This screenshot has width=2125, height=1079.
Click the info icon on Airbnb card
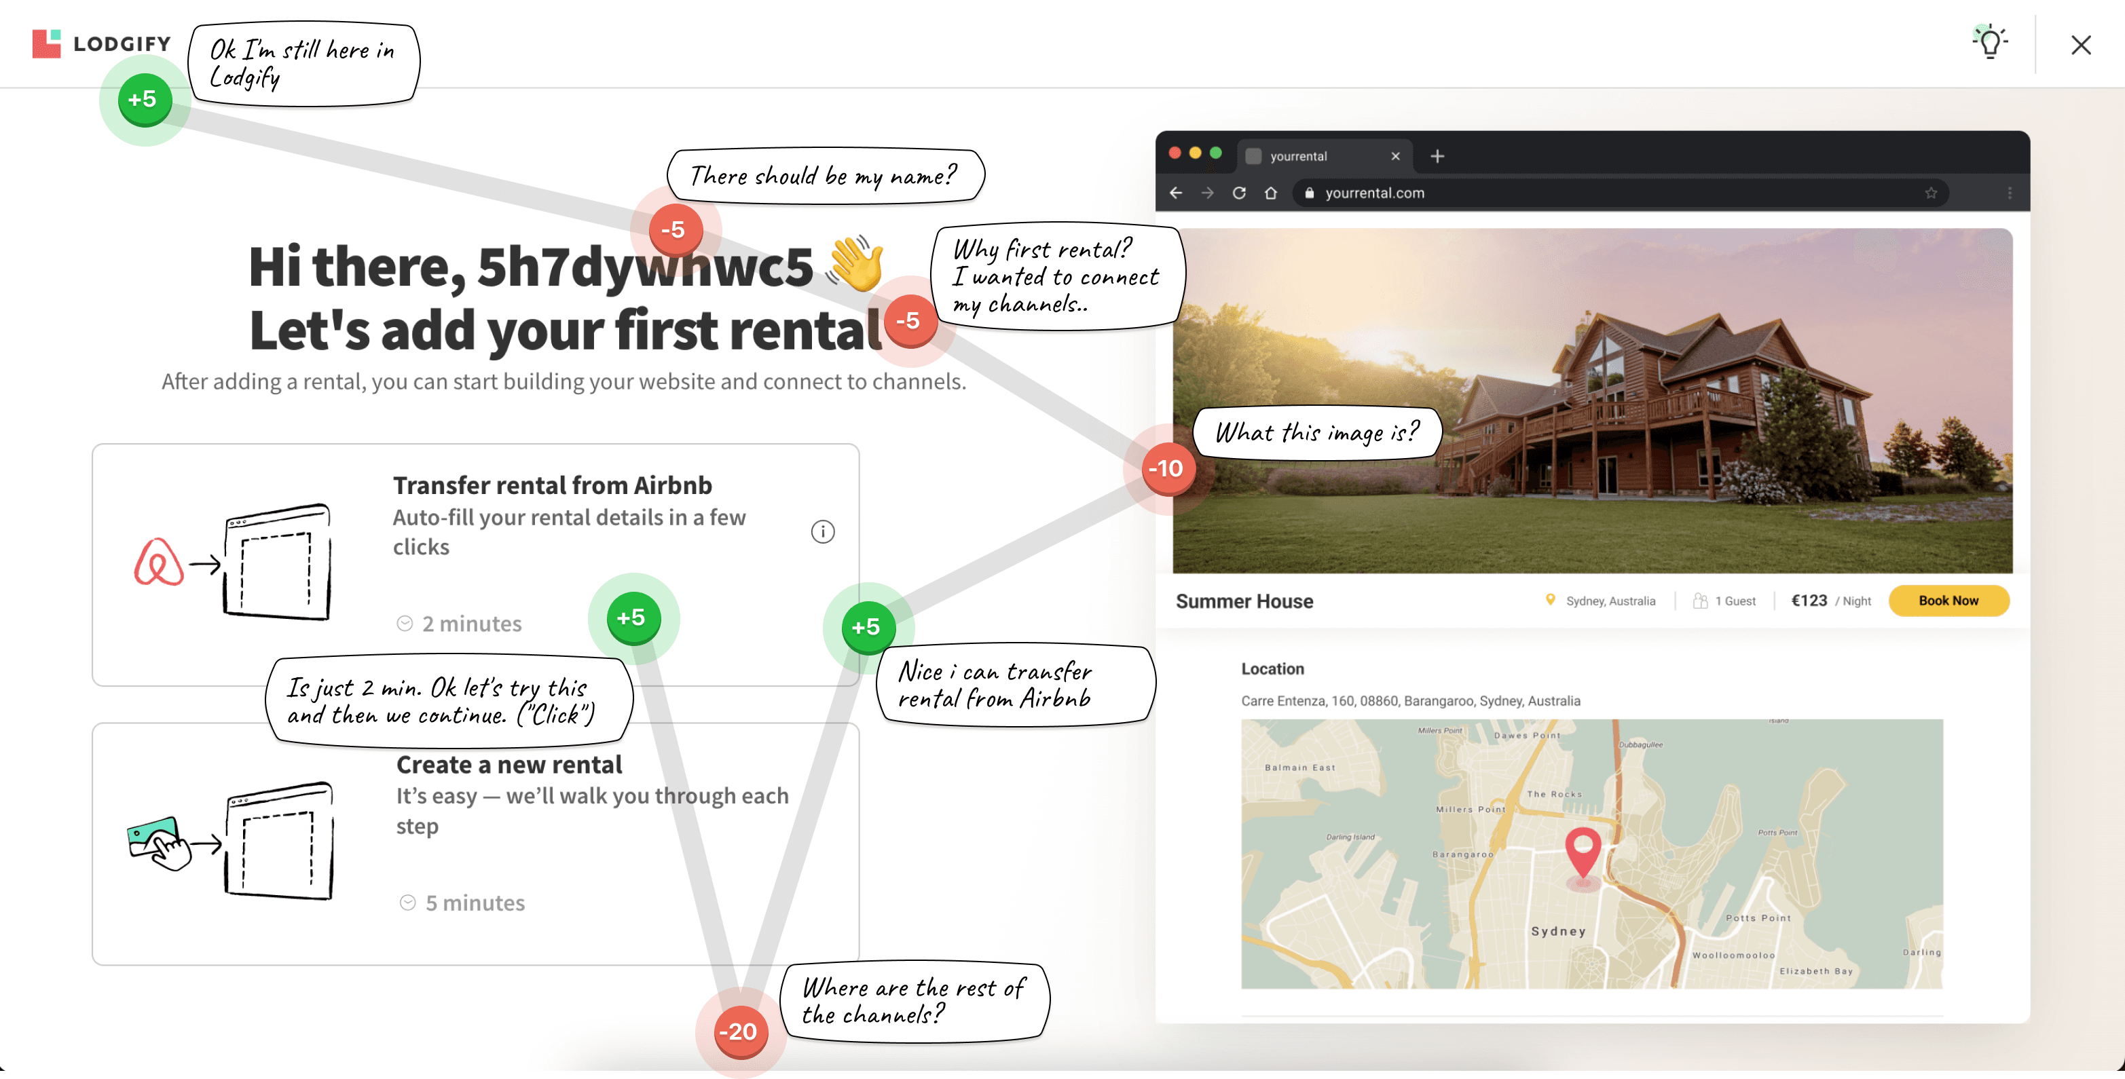click(x=822, y=531)
